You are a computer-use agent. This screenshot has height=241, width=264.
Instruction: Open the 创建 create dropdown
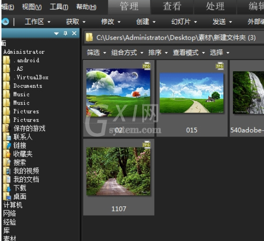[146, 21]
